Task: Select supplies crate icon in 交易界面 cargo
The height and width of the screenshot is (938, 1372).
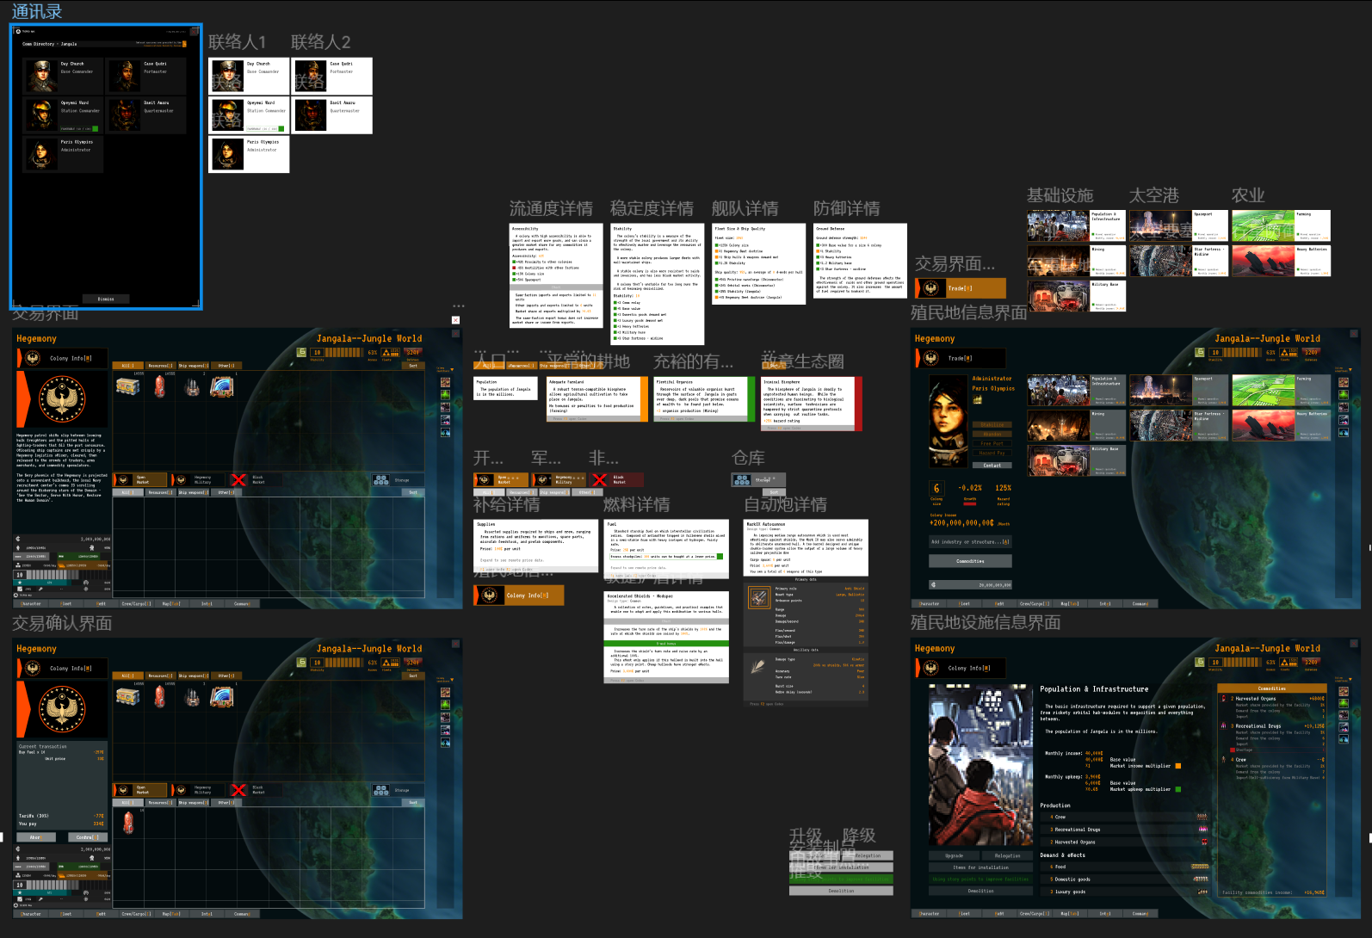Action: pos(128,386)
